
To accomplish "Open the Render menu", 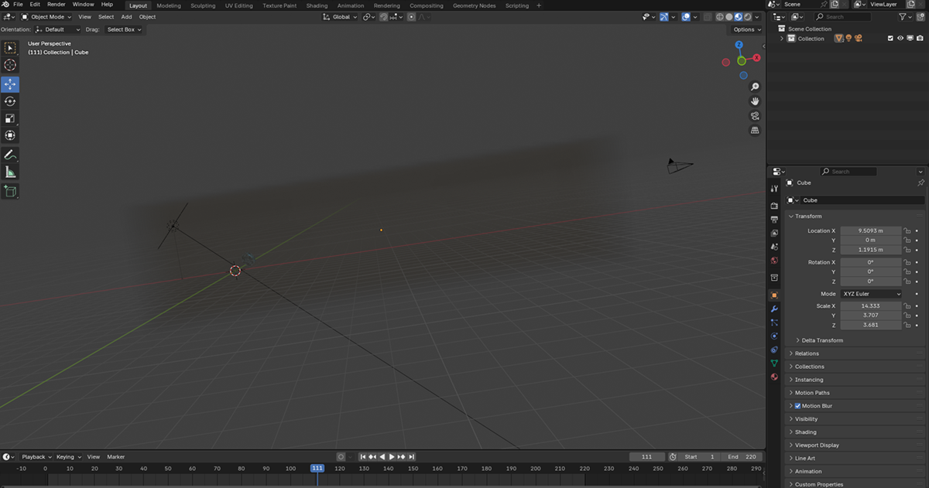I will pyautogui.click(x=57, y=5).
